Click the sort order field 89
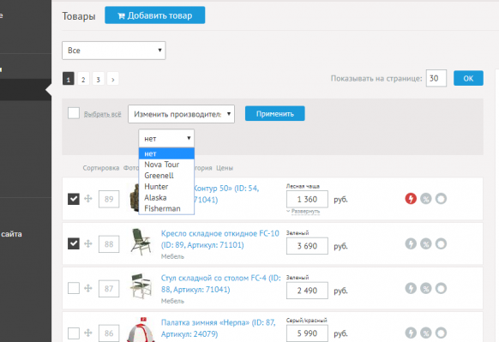This screenshot has height=342, width=499. [x=109, y=199]
